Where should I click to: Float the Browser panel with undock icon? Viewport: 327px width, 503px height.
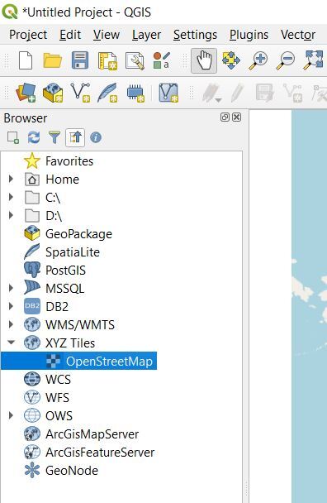click(225, 117)
